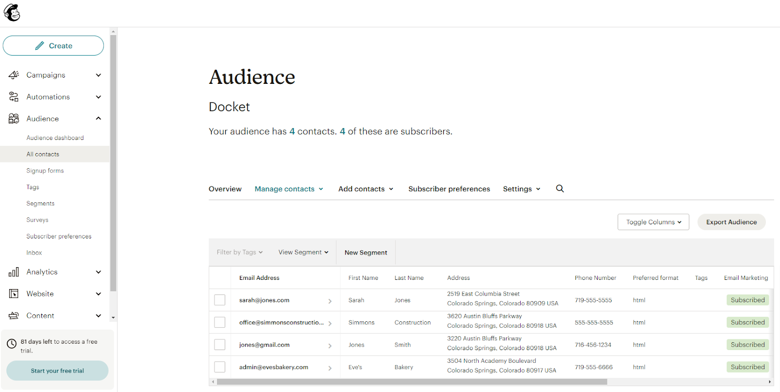The image size is (780, 392).
Task: Click the sidebar vertical scrollbar thumb
Action: coord(113,163)
